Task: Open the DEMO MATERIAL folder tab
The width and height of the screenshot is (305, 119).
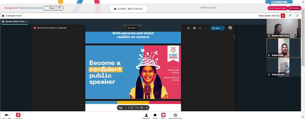Action: click(129, 9)
